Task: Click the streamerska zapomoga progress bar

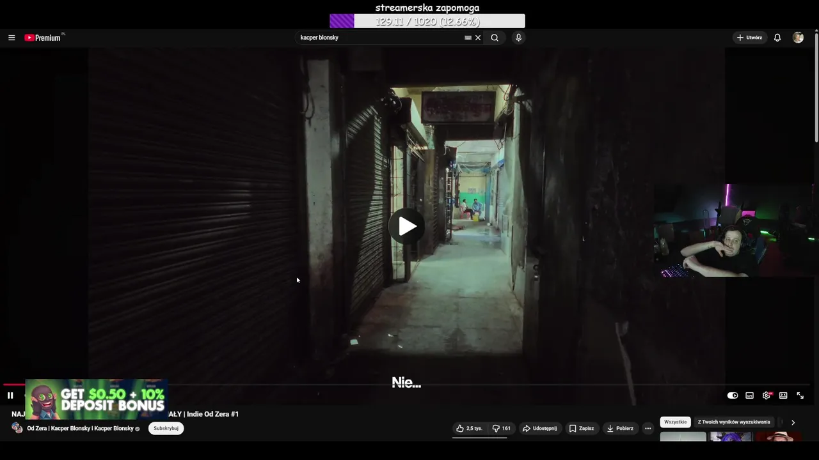Action: tap(427, 21)
